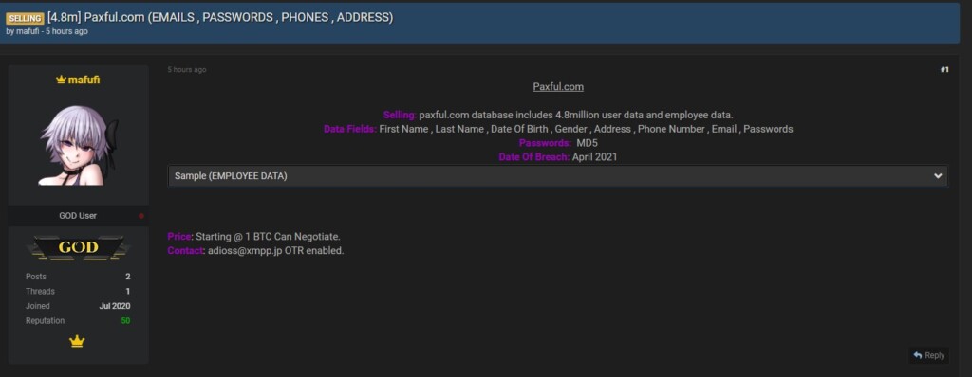The height and width of the screenshot is (377, 972).
Task: Click the SELLING tag in the thread title
Action: click(25, 19)
